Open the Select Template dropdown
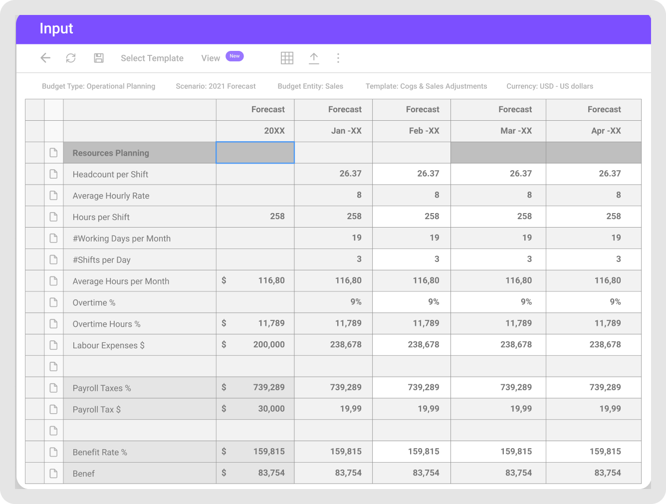 tap(152, 58)
